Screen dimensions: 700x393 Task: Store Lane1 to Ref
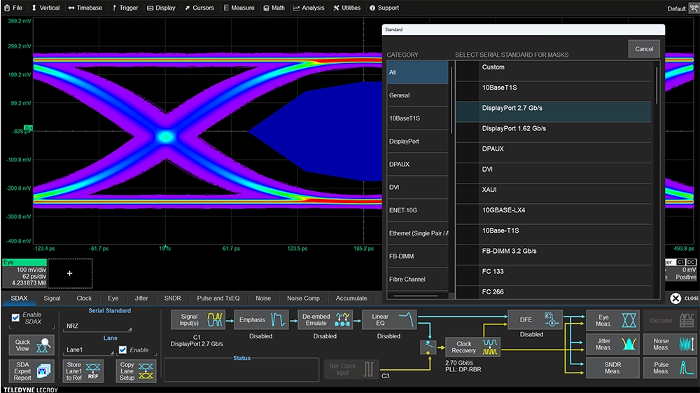[83, 371]
